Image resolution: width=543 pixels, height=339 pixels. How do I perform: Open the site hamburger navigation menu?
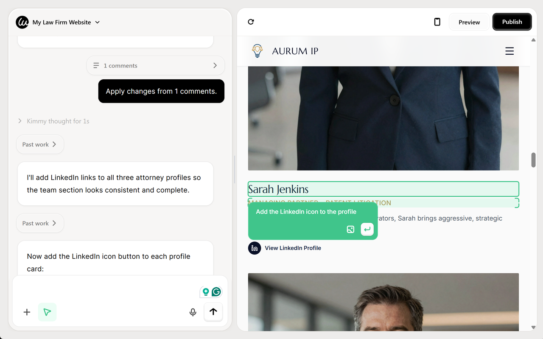[509, 51]
